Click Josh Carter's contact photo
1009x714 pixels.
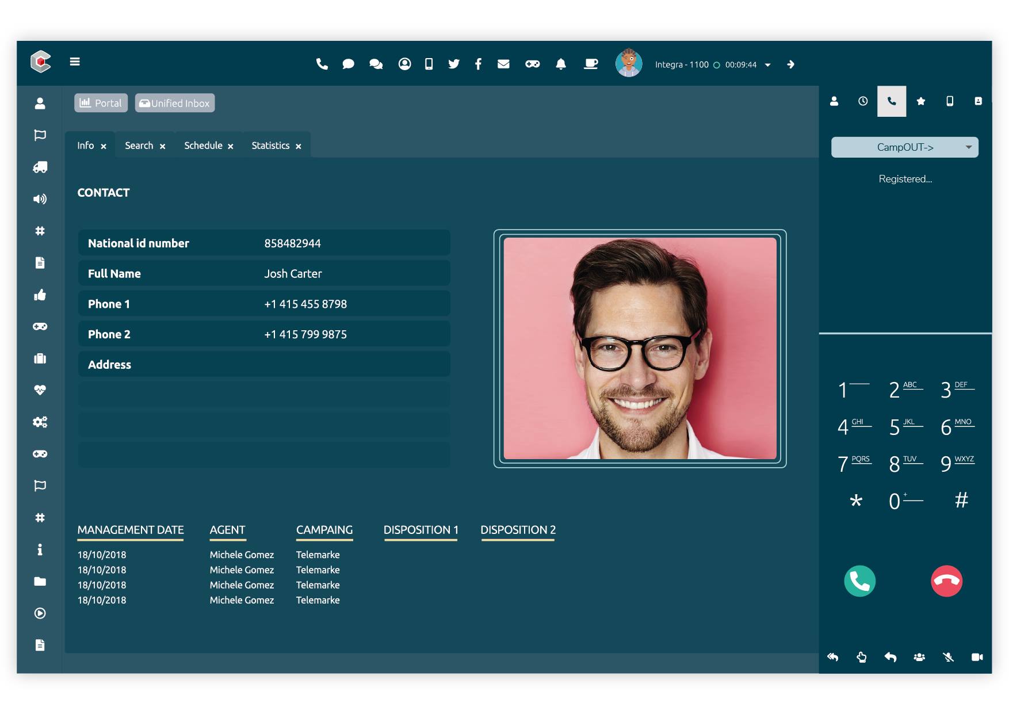640,348
